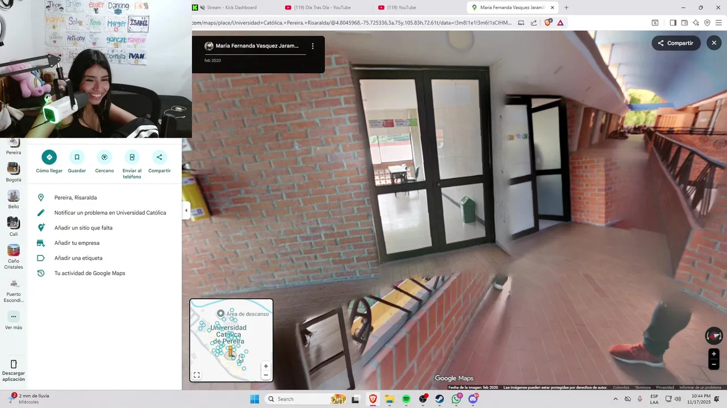Click Añadir una etiqueta
This screenshot has height=408, width=727.
[105, 258]
